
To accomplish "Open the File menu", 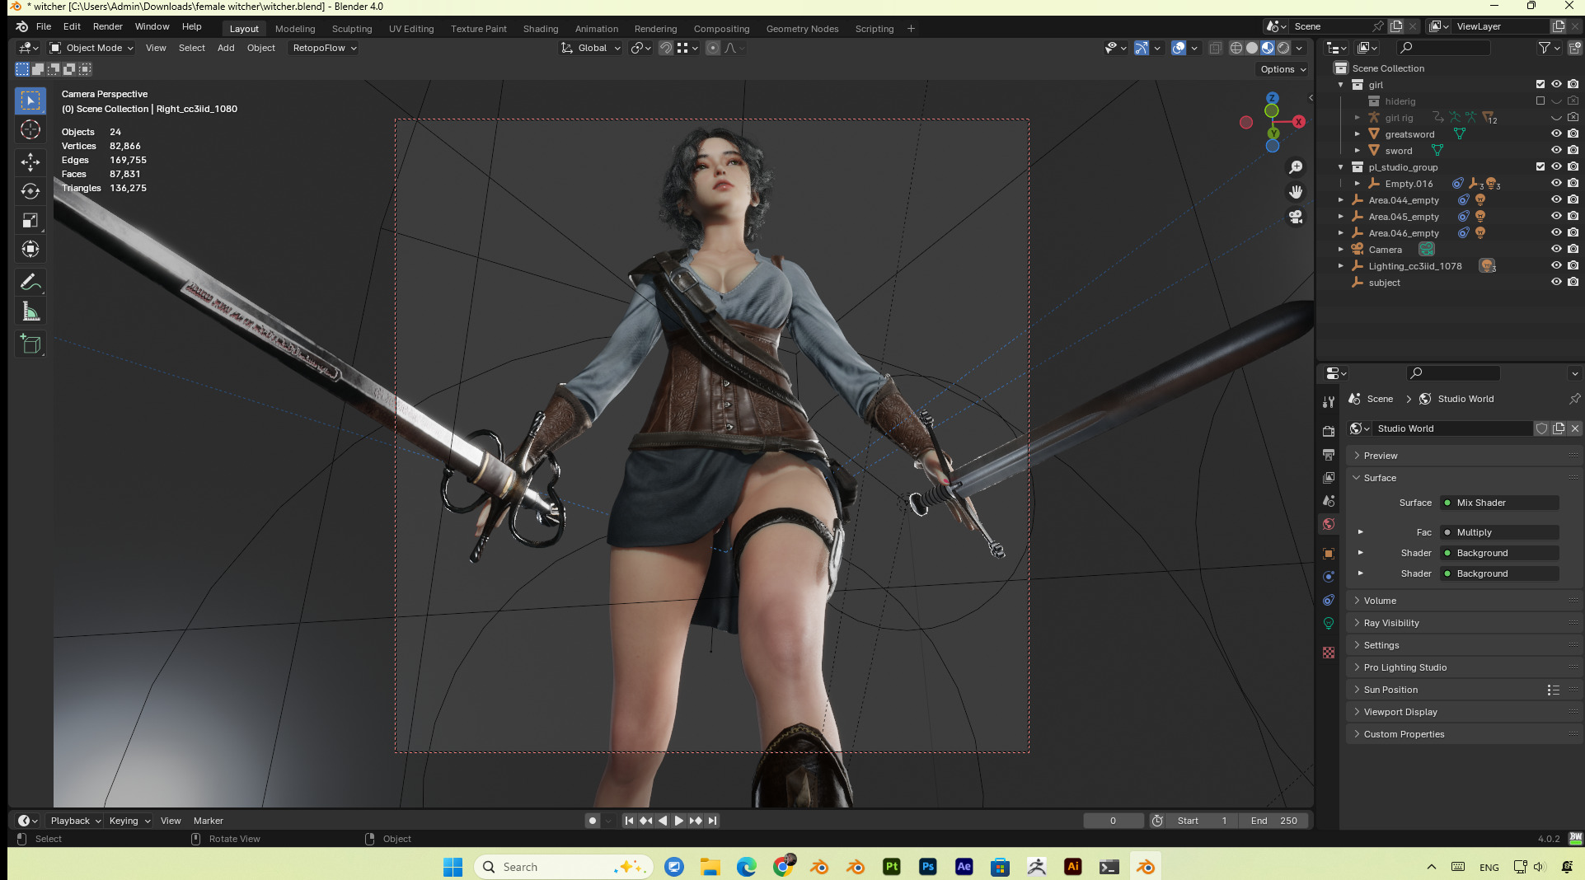I will pos(44,26).
